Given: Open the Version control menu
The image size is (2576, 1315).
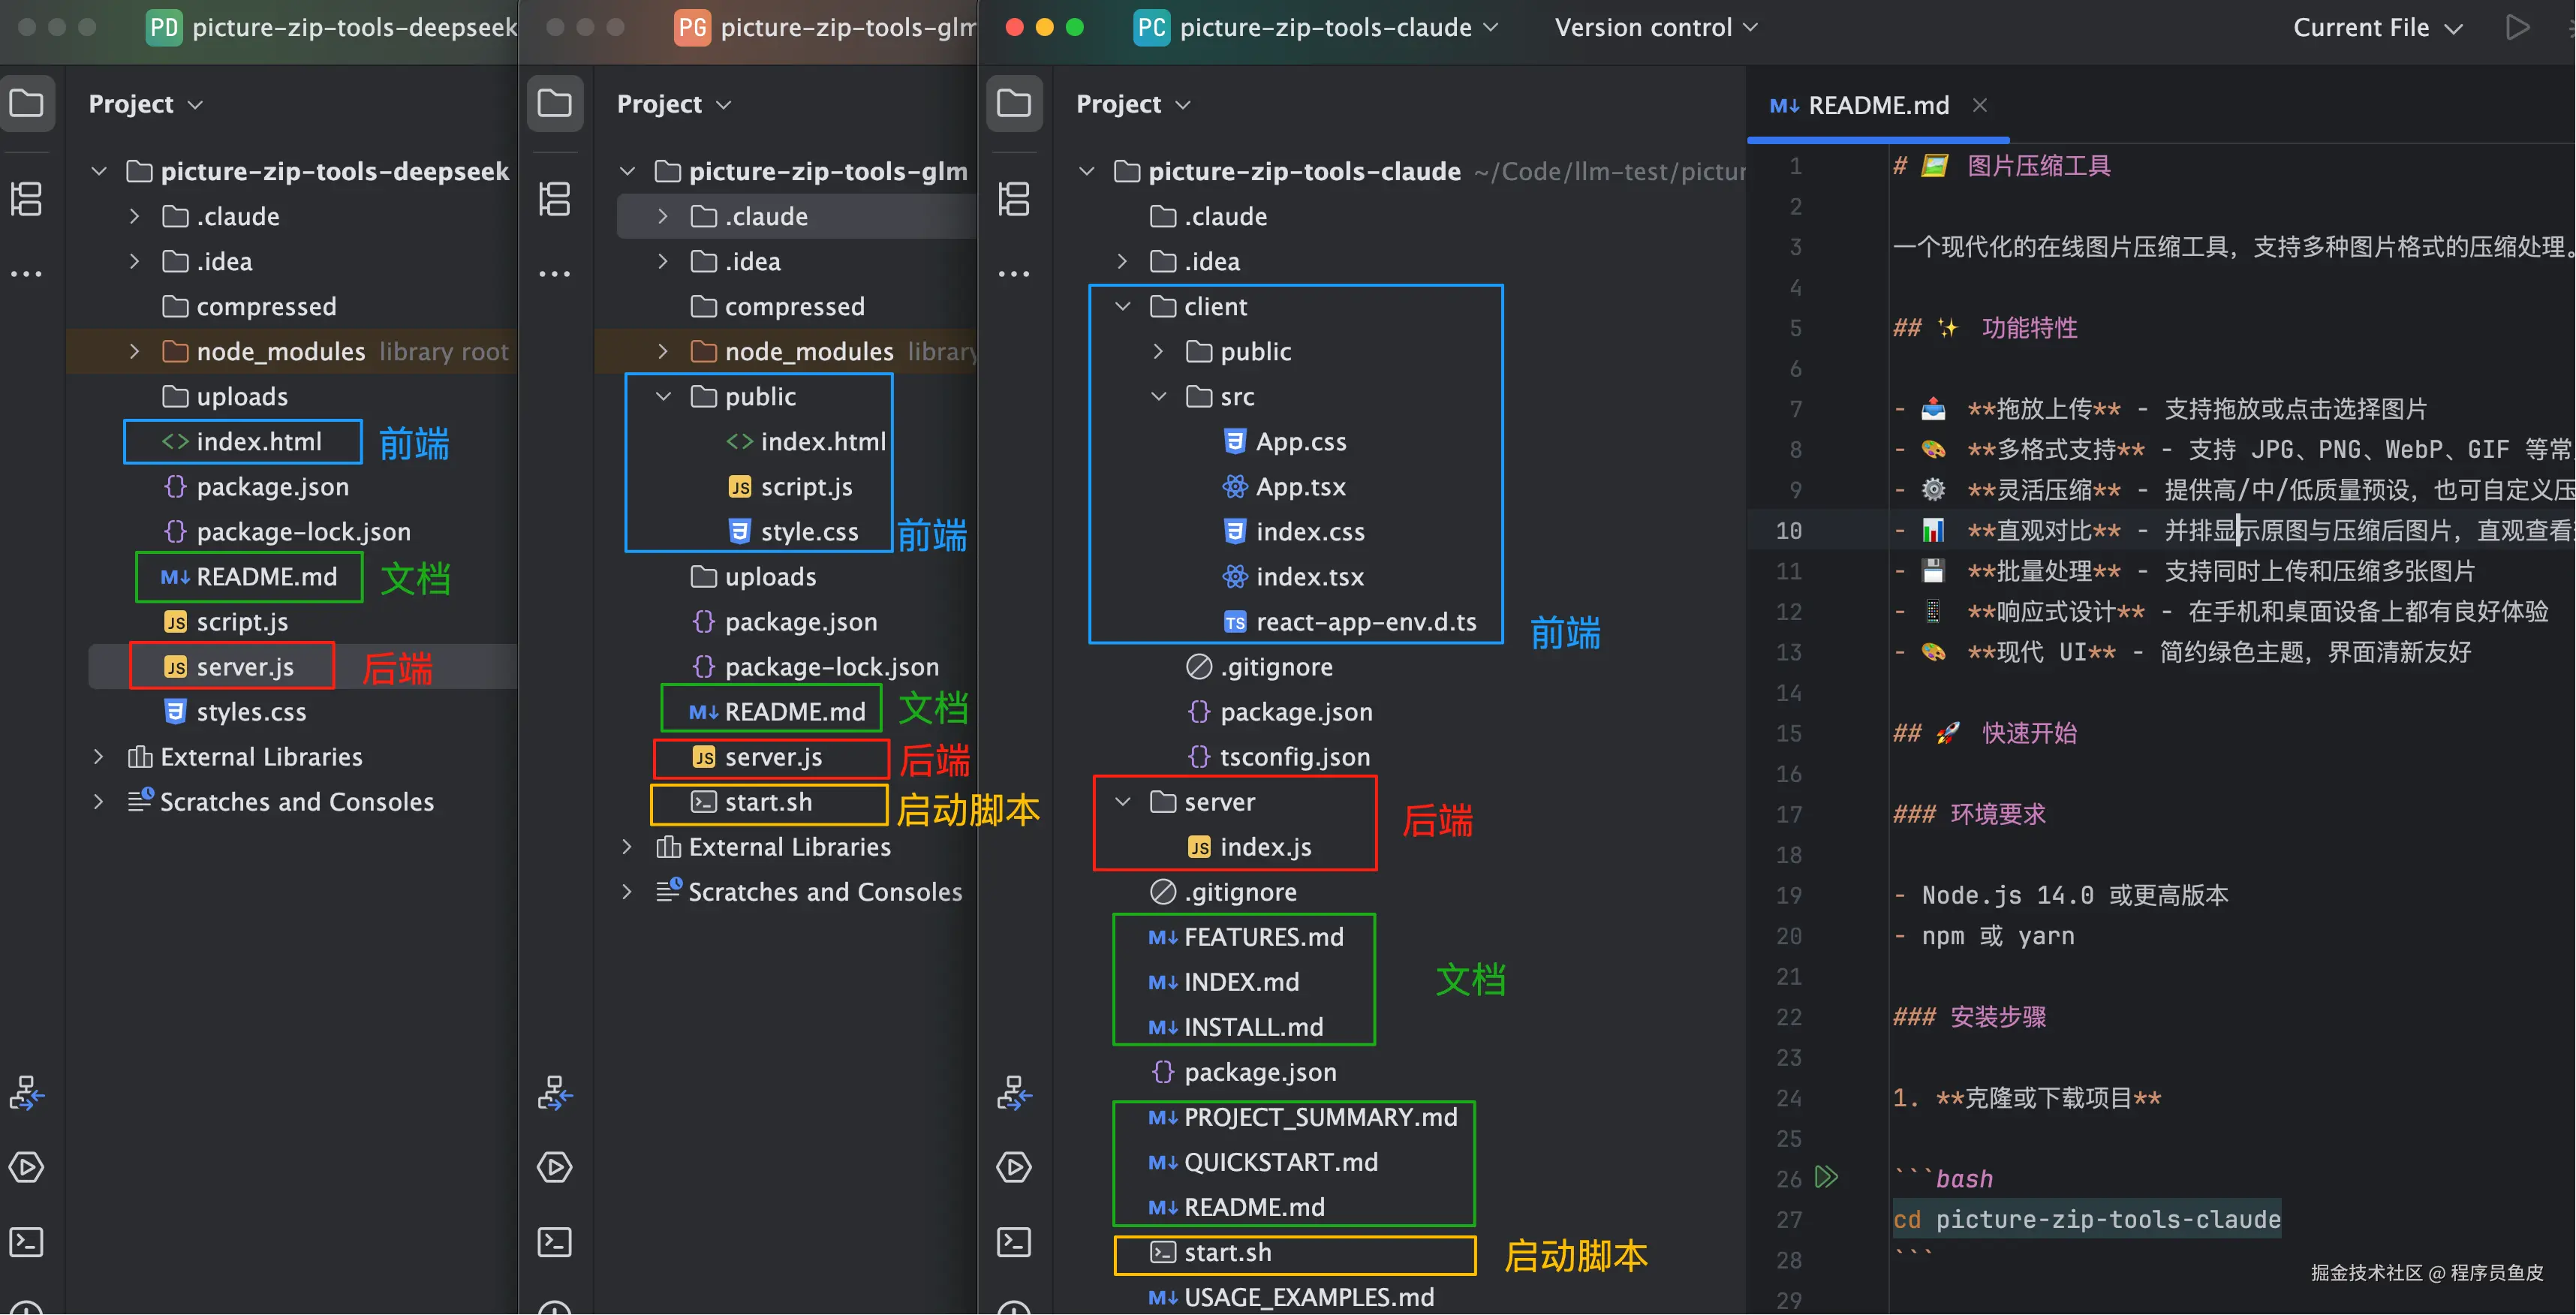Looking at the screenshot, I should [x=1655, y=28].
